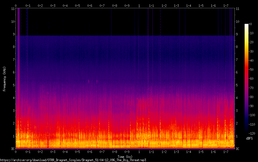Click the 1.2 tick label on the top axis
This screenshot has height=162, width=258.
tap(164, 5)
